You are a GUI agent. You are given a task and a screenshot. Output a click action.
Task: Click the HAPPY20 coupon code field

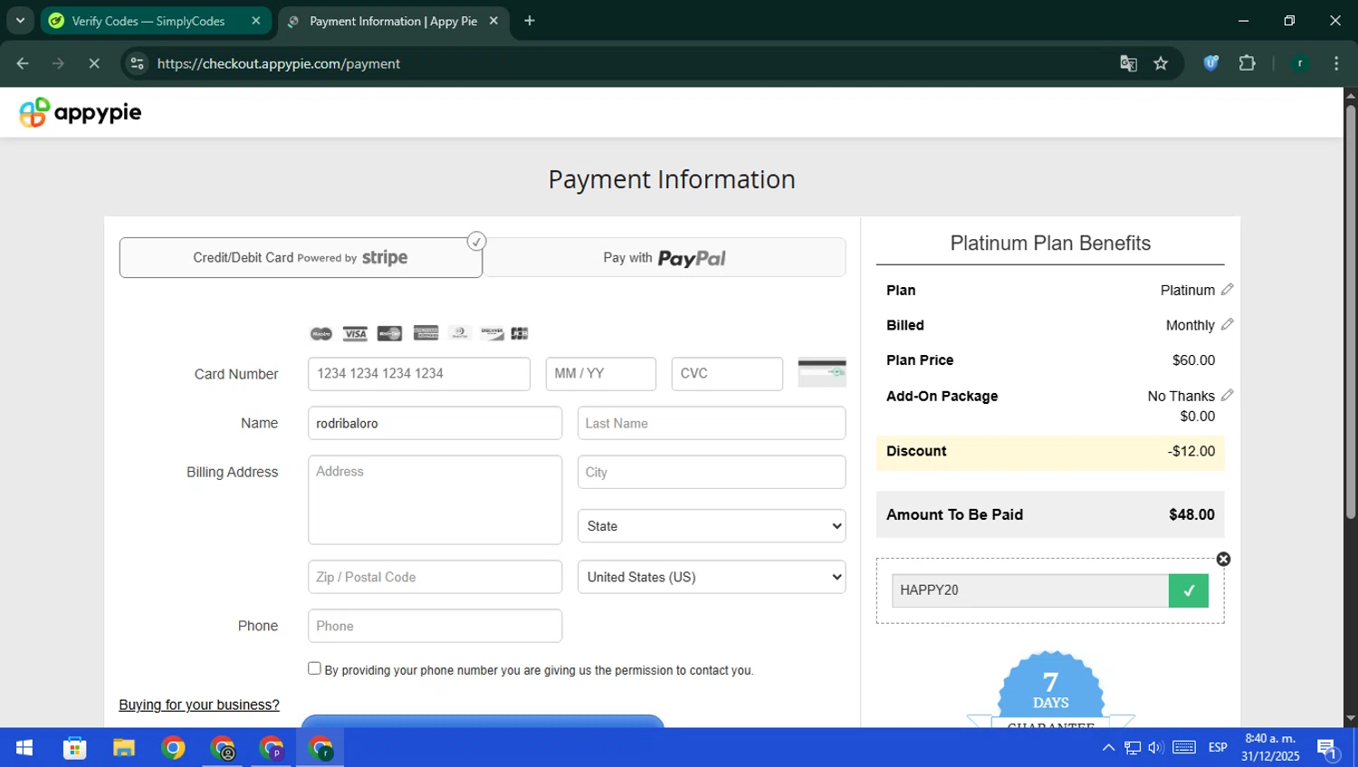pos(1030,590)
